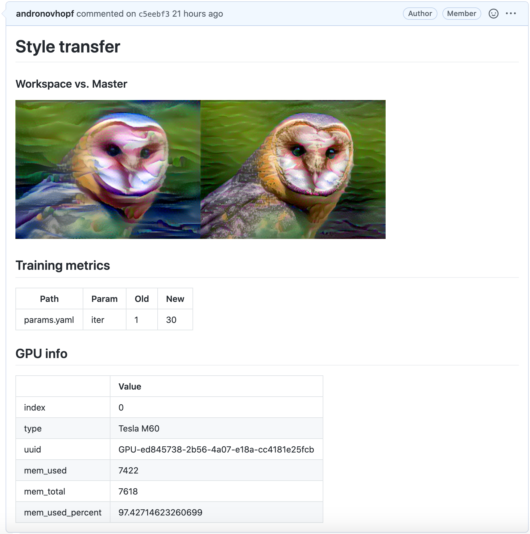Click the 21 hours ago timestamp
This screenshot has height=534, width=530.
(x=197, y=14)
